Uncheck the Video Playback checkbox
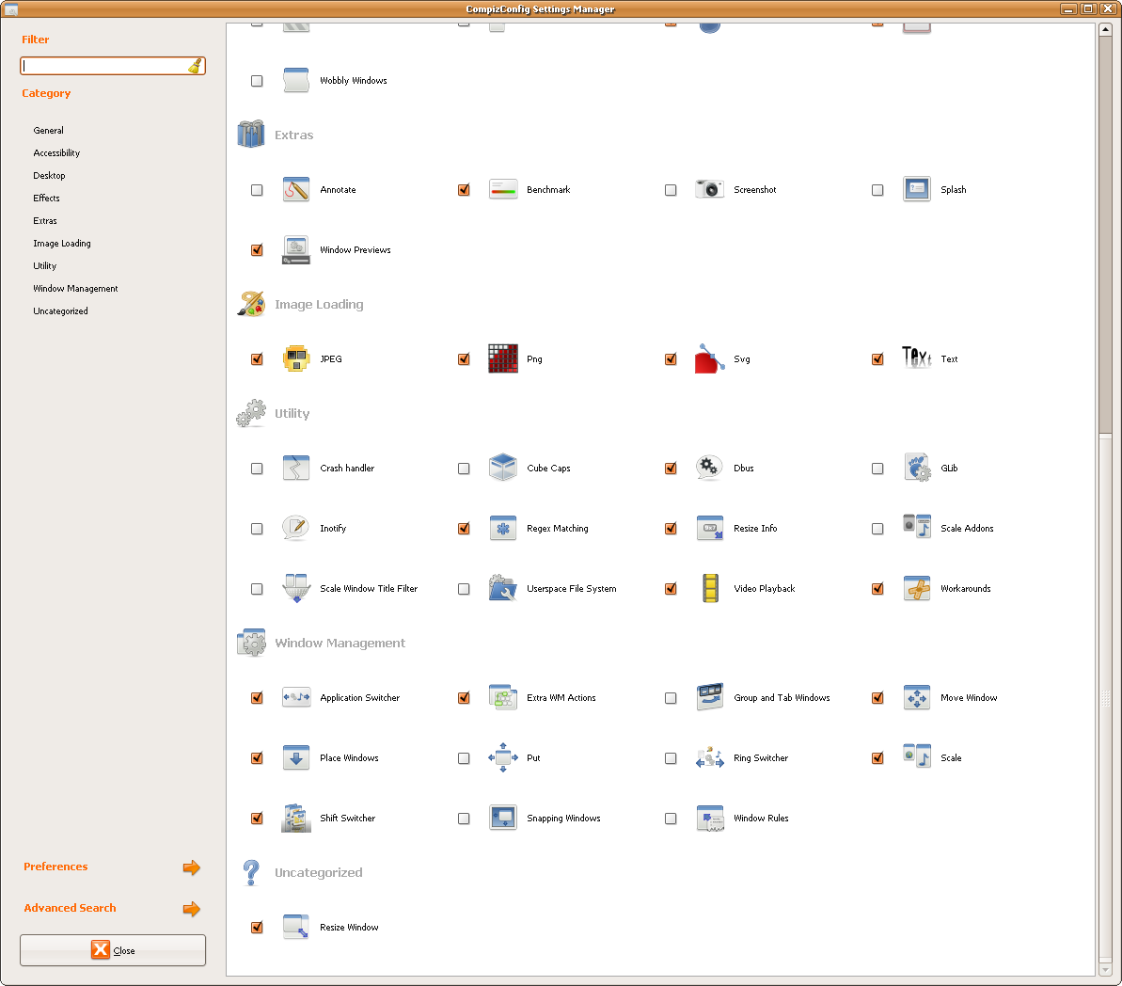Screen dimensions: 1122x986 point(671,589)
